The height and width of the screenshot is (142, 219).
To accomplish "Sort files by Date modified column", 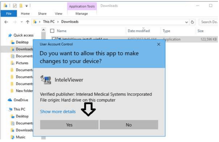I will point(139,31).
